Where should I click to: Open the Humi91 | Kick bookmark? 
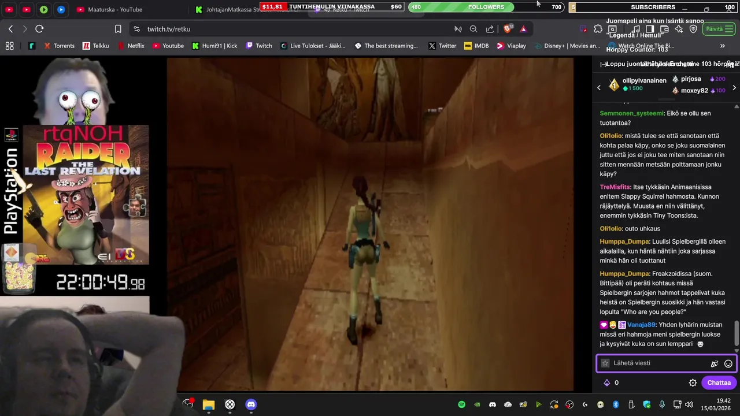coord(214,46)
